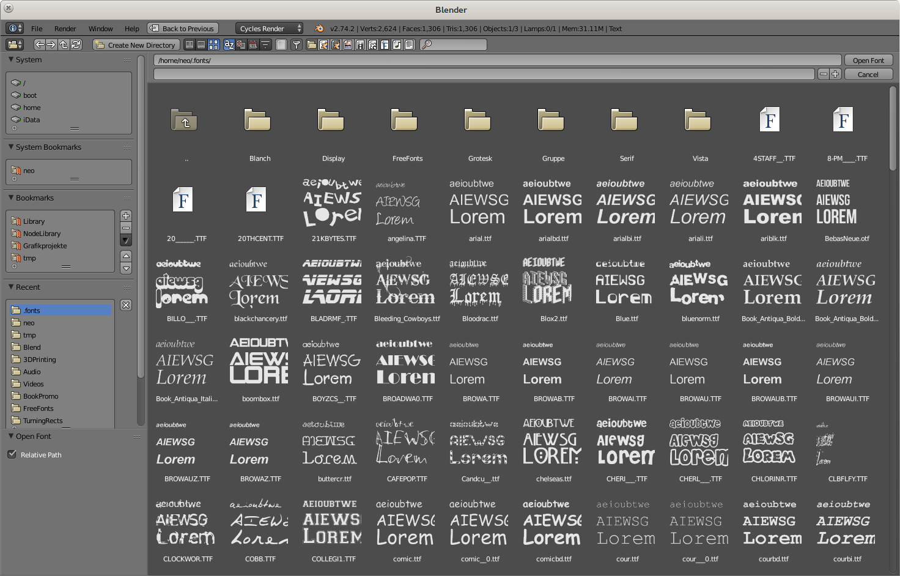Open the Cycles Render engine dropdown
Viewport: 900px width, 576px height.
point(269,28)
